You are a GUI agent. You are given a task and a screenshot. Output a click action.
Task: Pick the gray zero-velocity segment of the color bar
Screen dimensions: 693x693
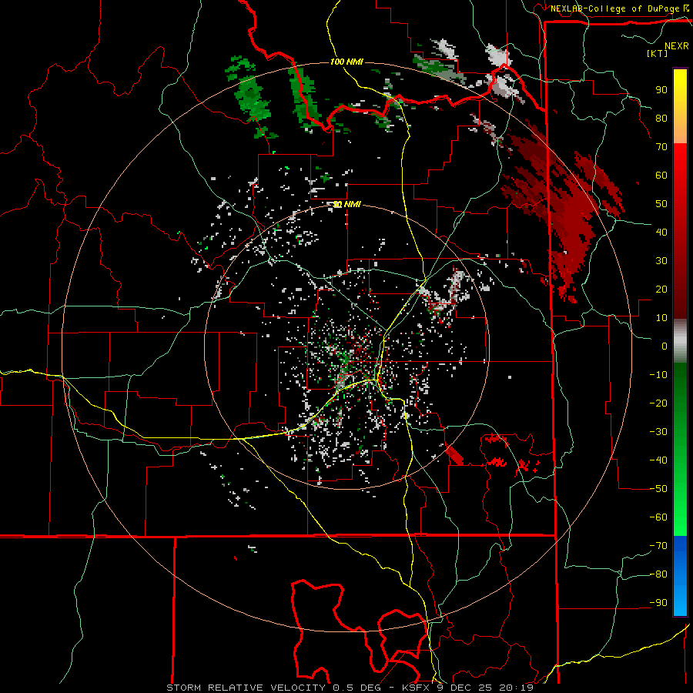tap(680, 341)
